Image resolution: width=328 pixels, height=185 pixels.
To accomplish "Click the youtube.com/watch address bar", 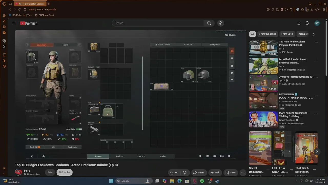I will click(42, 10).
